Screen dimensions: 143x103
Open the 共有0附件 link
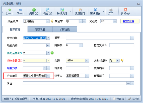[x=128, y=21]
